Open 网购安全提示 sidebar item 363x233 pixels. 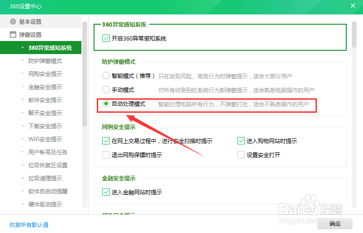tap(45, 74)
